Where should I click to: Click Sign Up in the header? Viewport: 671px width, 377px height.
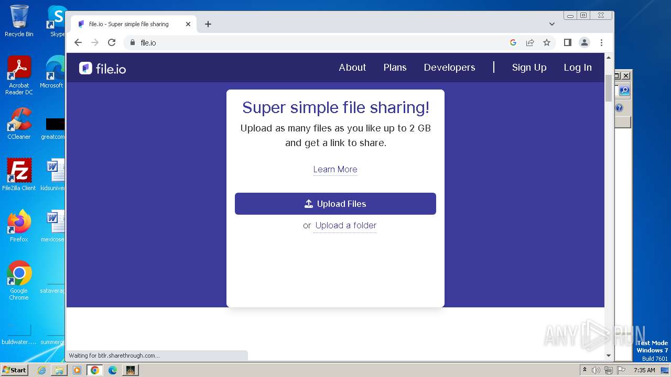[x=529, y=68]
